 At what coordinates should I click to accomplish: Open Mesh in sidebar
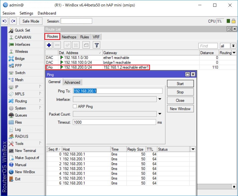coord(19,80)
